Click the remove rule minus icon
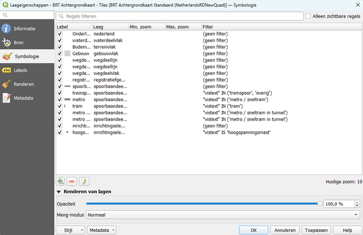The width and height of the screenshot is (363, 235). tap(72, 181)
